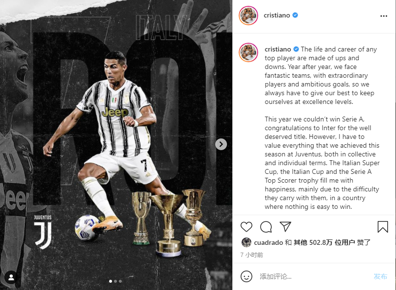Click the 7 小时前 timestamp

tap(251, 255)
